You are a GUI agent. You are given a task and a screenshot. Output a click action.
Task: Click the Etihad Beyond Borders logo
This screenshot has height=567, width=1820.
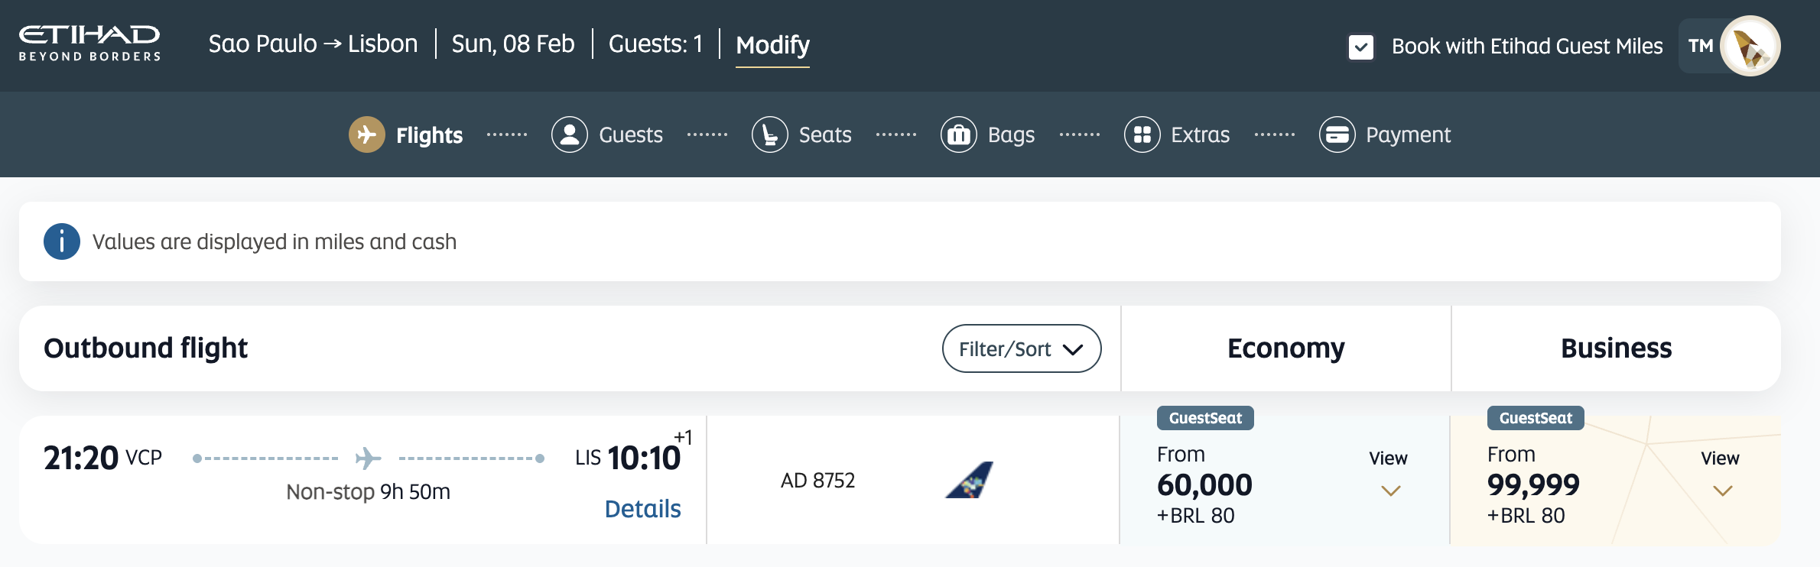pos(89,44)
